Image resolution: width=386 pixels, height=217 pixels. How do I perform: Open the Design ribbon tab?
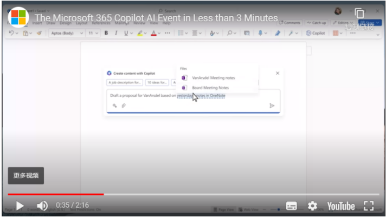65,23
